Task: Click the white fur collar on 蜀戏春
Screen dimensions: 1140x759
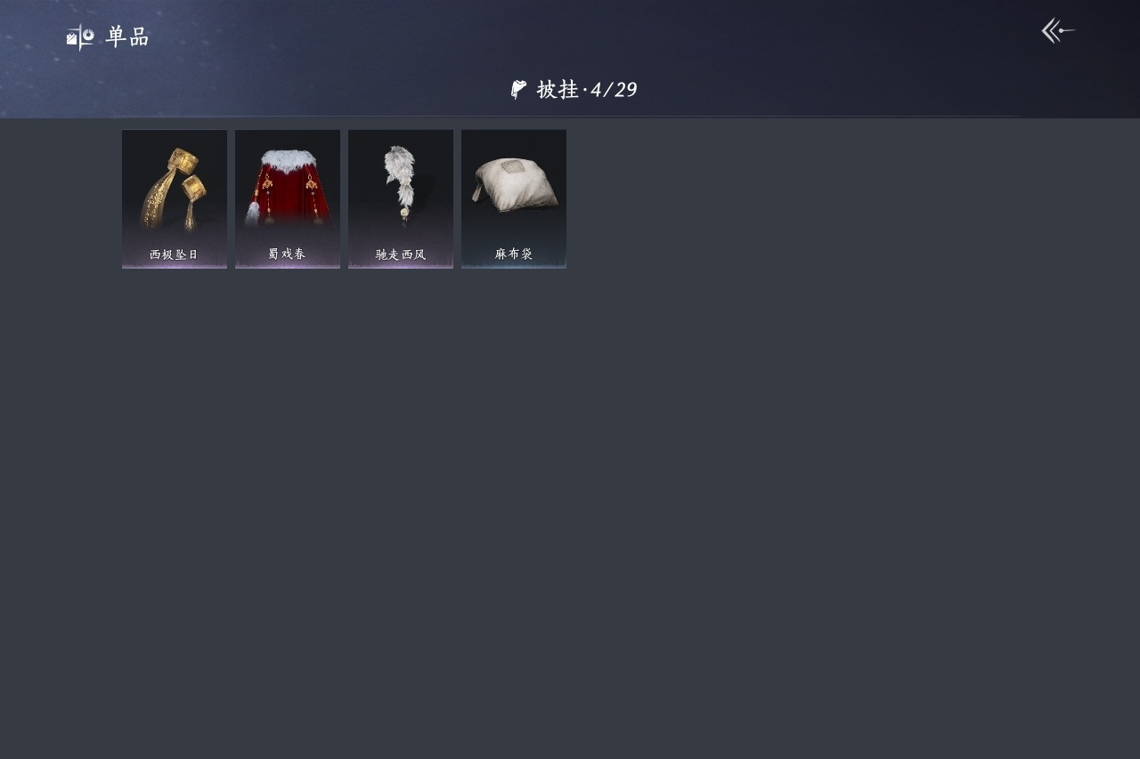Action: click(288, 159)
